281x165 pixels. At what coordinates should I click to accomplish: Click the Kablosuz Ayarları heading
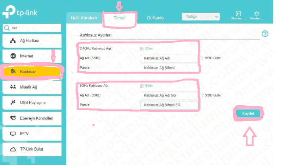pyautogui.click(x=96, y=35)
